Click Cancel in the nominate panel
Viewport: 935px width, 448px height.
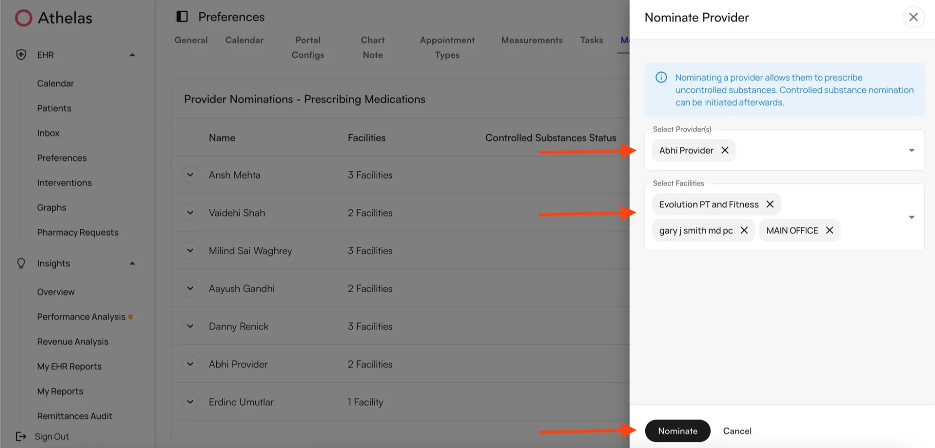point(737,431)
